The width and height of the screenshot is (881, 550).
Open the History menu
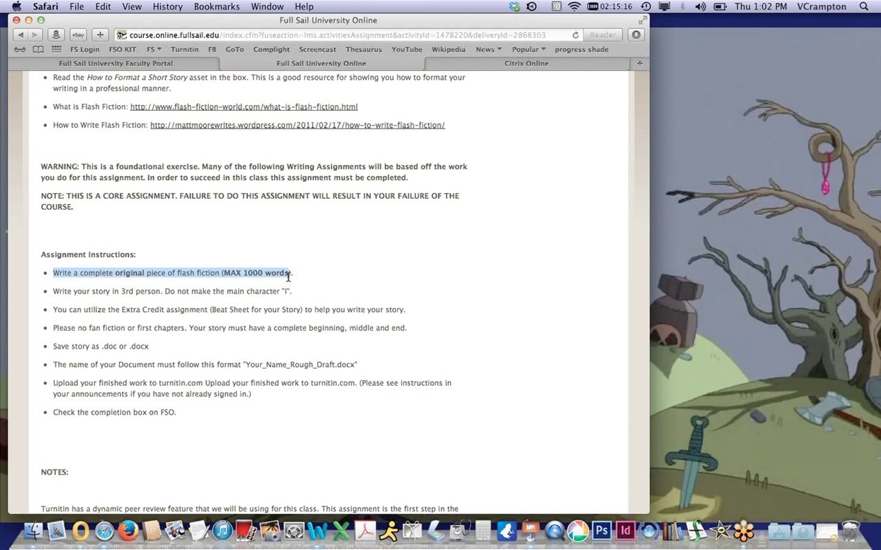167,7
